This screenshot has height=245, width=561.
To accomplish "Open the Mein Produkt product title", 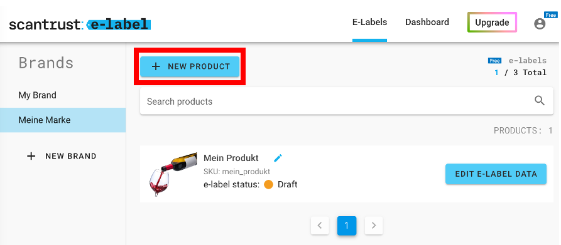I will point(231,158).
